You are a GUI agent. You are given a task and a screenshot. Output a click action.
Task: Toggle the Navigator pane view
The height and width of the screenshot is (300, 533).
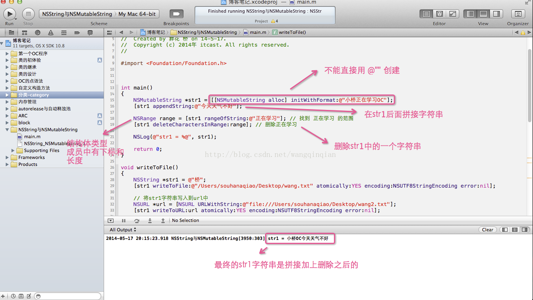(x=470, y=14)
